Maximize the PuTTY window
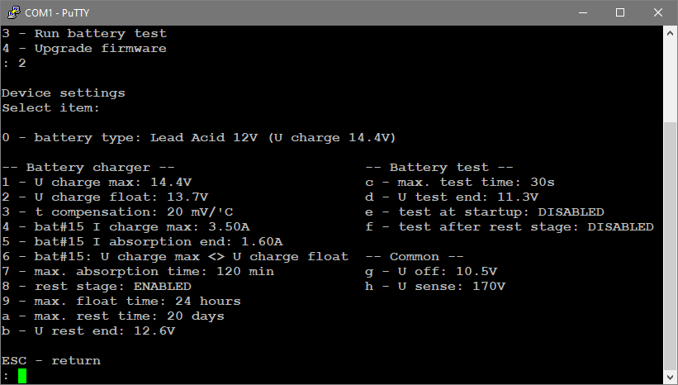This screenshot has height=385, width=678. [620, 12]
